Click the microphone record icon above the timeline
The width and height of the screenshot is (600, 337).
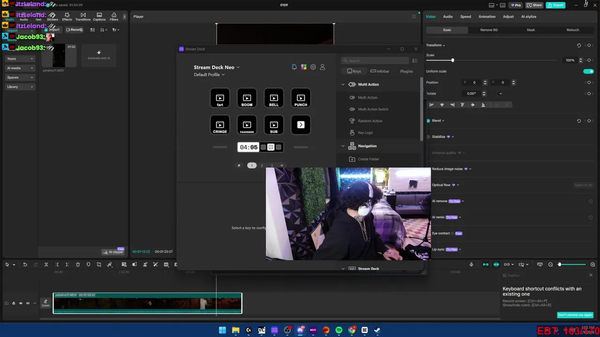[x=472, y=264]
